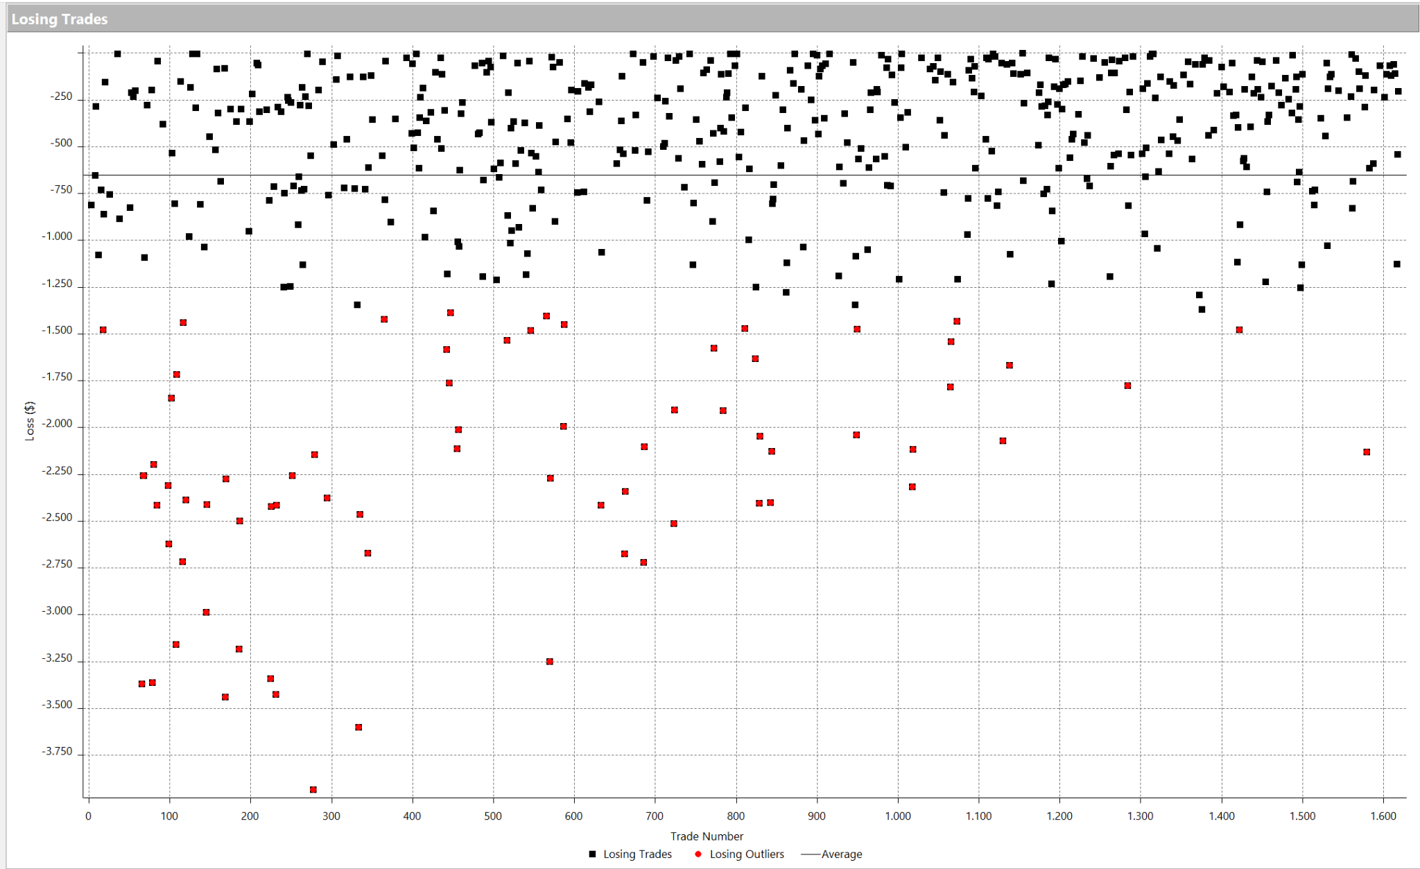The width and height of the screenshot is (1420, 869).
Task: Click the 100 x-axis tick label
Action: tap(169, 816)
